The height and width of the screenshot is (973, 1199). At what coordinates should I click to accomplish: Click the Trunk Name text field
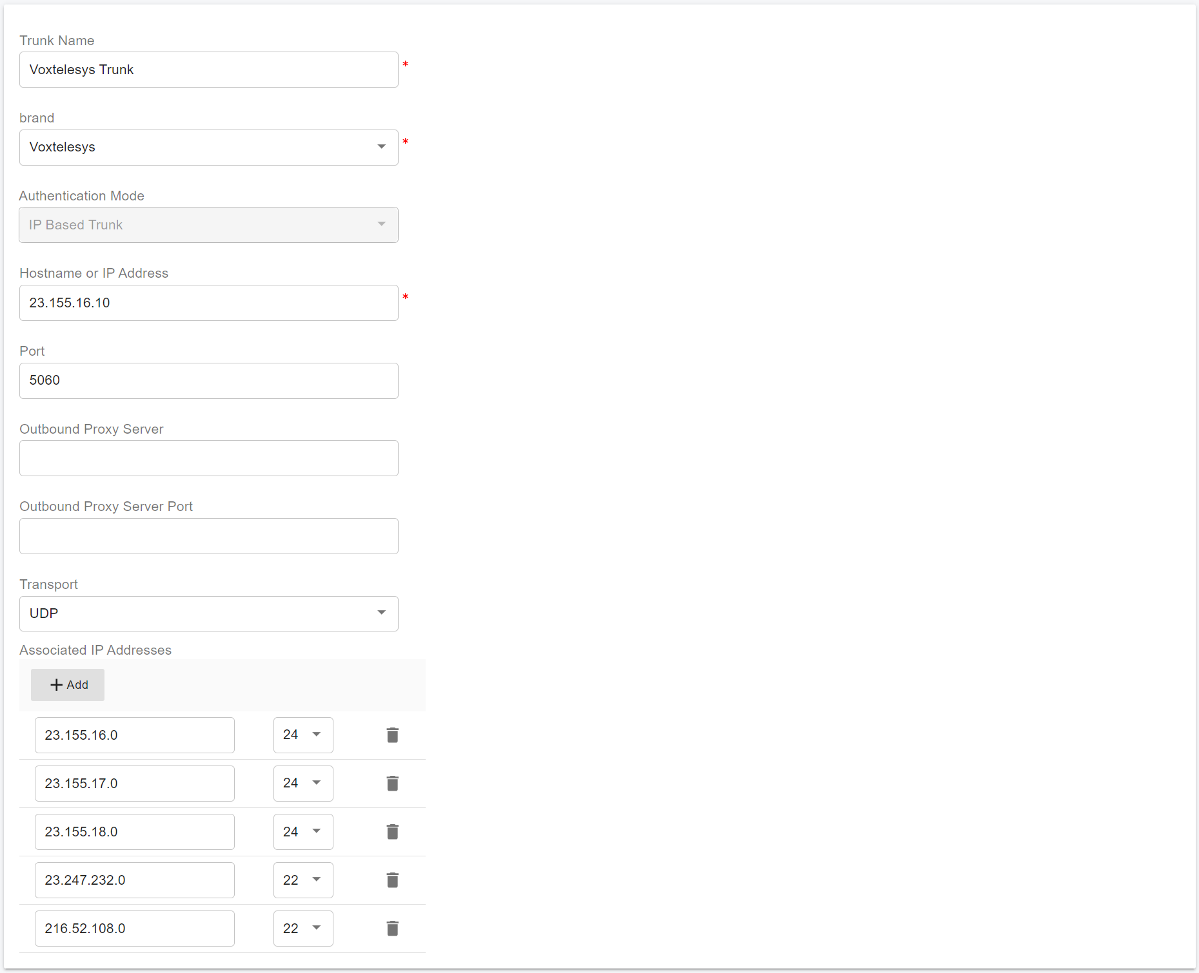(208, 70)
